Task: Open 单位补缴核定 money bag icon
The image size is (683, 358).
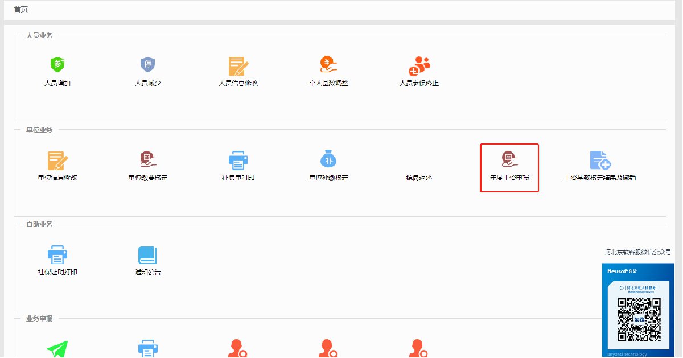Action: coord(328,159)
